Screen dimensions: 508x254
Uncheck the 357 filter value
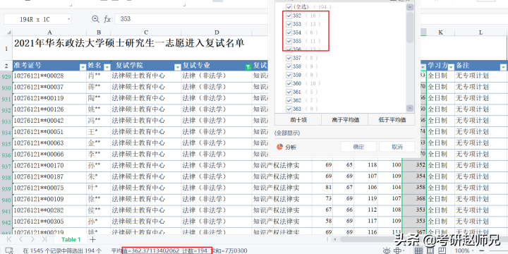289,58
